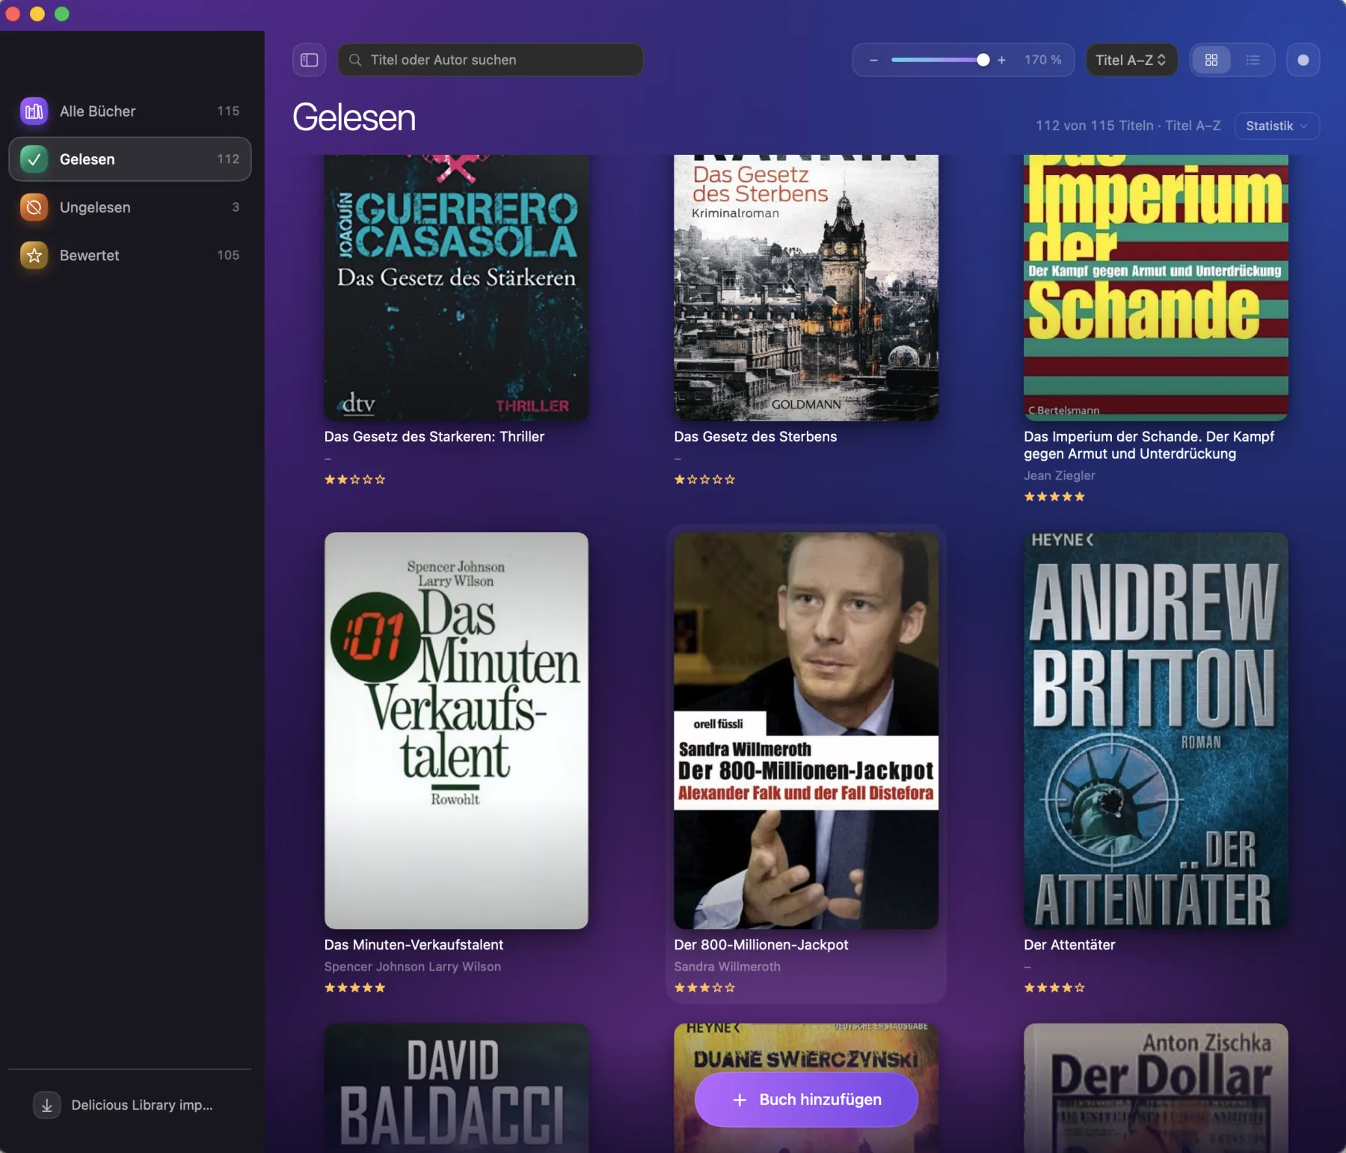Click the plus icon on Buch hinzufügen
The width and height of the screenshot is (1346, 1153).
(x=740, y=1100)
